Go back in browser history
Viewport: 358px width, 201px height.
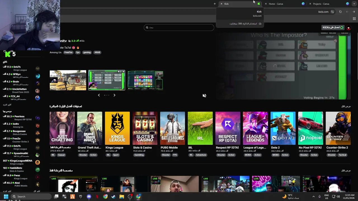pyautogui.click(x=354, y=12)
